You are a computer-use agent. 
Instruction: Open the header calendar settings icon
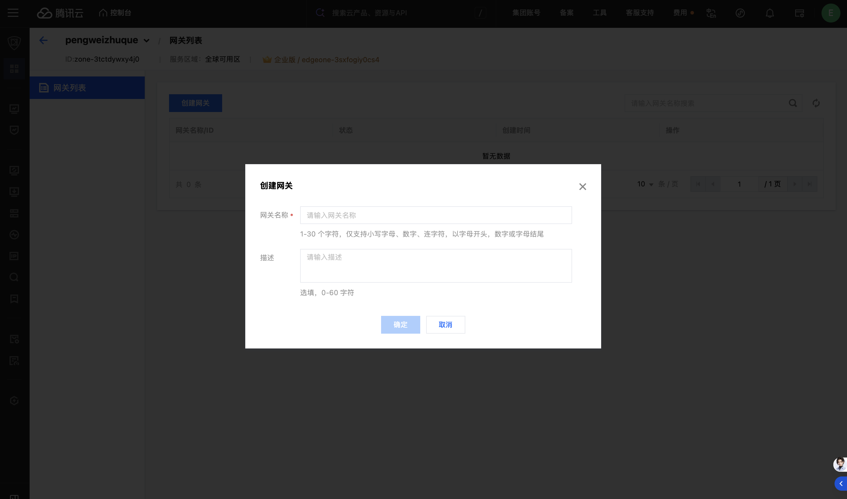[x=799, y=13]
